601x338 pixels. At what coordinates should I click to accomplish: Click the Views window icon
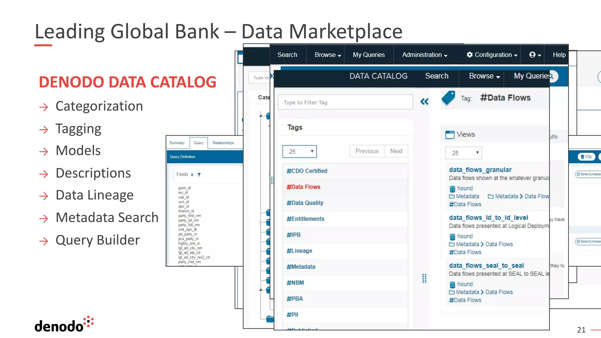450,134
